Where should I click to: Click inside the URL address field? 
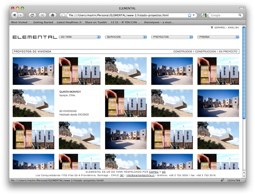[127, 15]
